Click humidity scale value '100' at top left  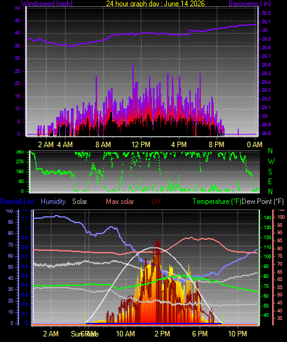coord(9,211)
